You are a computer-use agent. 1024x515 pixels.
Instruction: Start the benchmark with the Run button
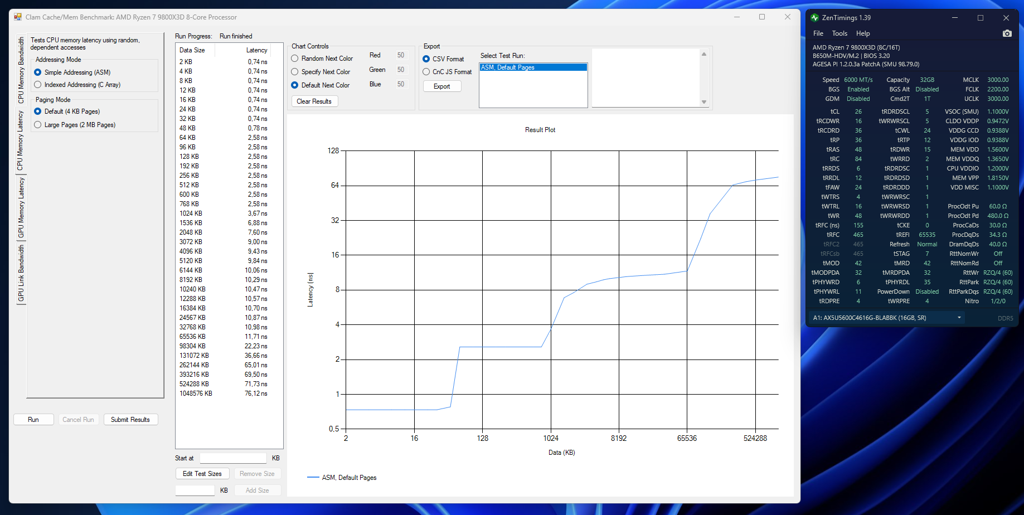[33, 420]
